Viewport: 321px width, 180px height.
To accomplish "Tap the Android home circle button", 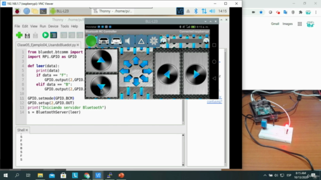I will (x=214, y=61).
